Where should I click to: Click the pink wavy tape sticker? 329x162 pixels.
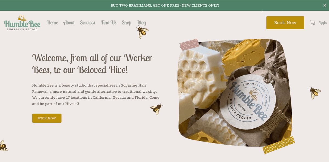(x=189, y=45)
